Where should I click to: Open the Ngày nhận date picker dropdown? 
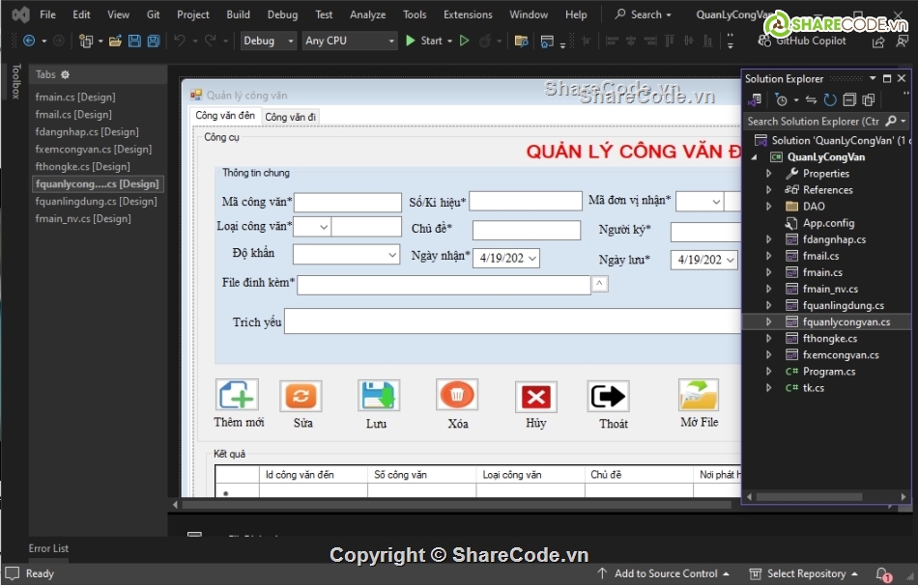531,258
